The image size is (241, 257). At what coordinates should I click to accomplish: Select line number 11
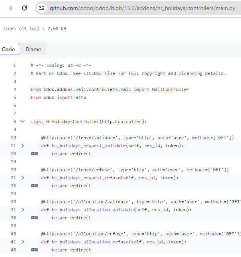point(14,146)
